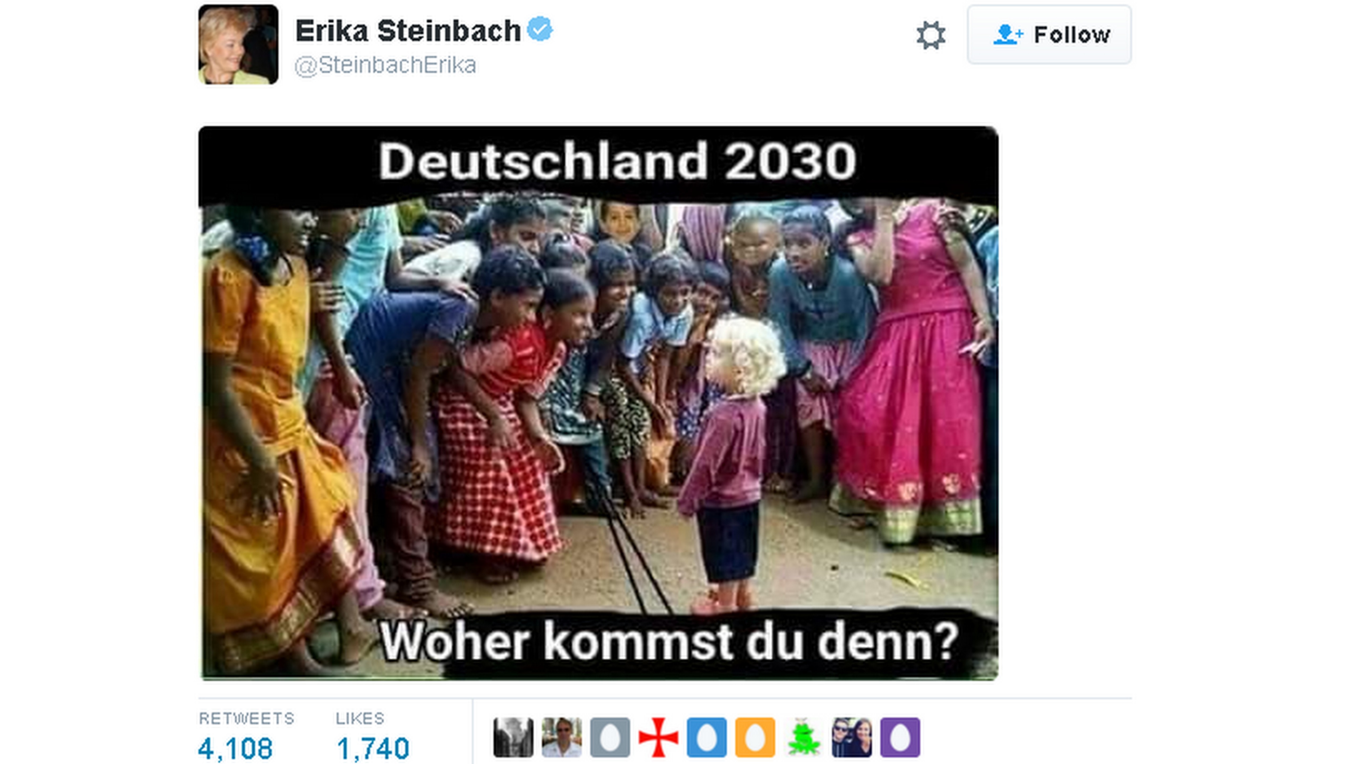Select the orange egg avatar
Screen dimensions: 1359x764
[755, 737]
